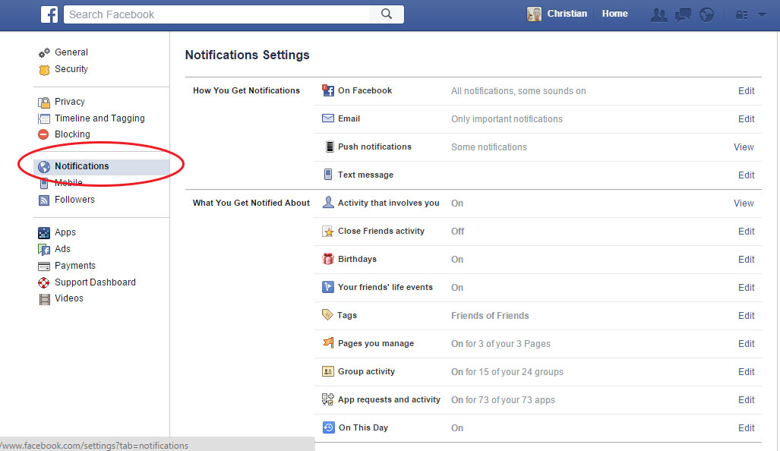Edit Your friends' life events setting

tap(746, 288)
